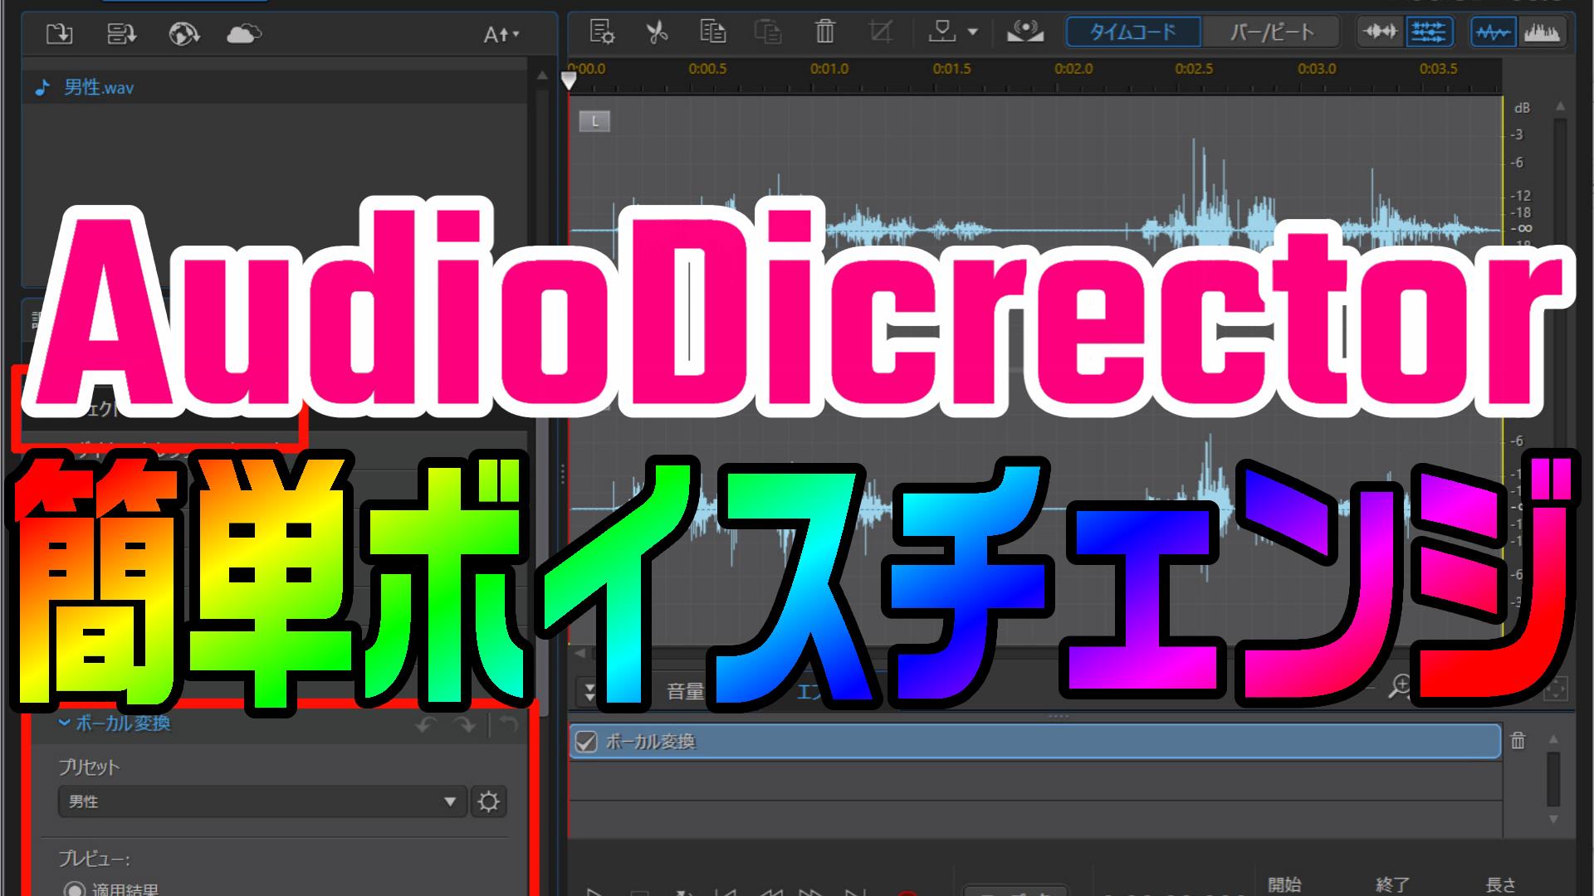Select the waveform display view
1594x896 pixels.
1493,32
